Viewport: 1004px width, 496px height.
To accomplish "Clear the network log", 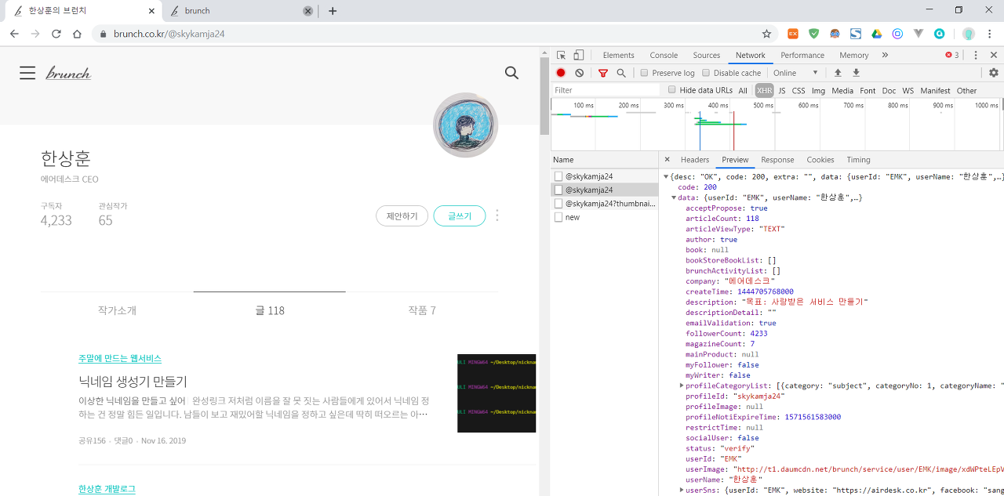I will 579,73.
